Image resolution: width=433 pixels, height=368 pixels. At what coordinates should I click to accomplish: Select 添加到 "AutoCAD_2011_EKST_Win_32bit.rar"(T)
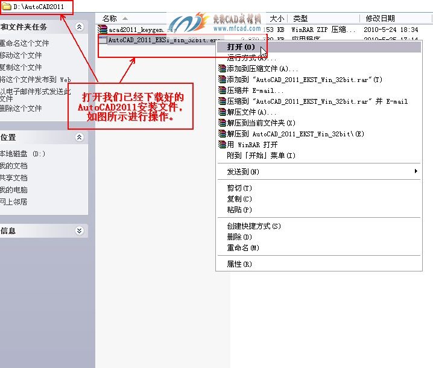click(x=319, y=80)
